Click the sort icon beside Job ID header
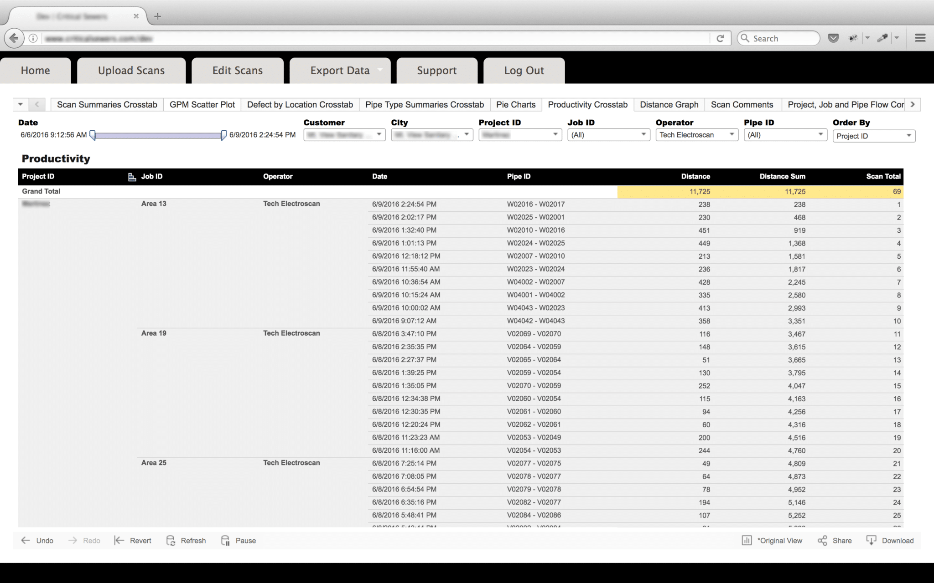 coord(132,177)
